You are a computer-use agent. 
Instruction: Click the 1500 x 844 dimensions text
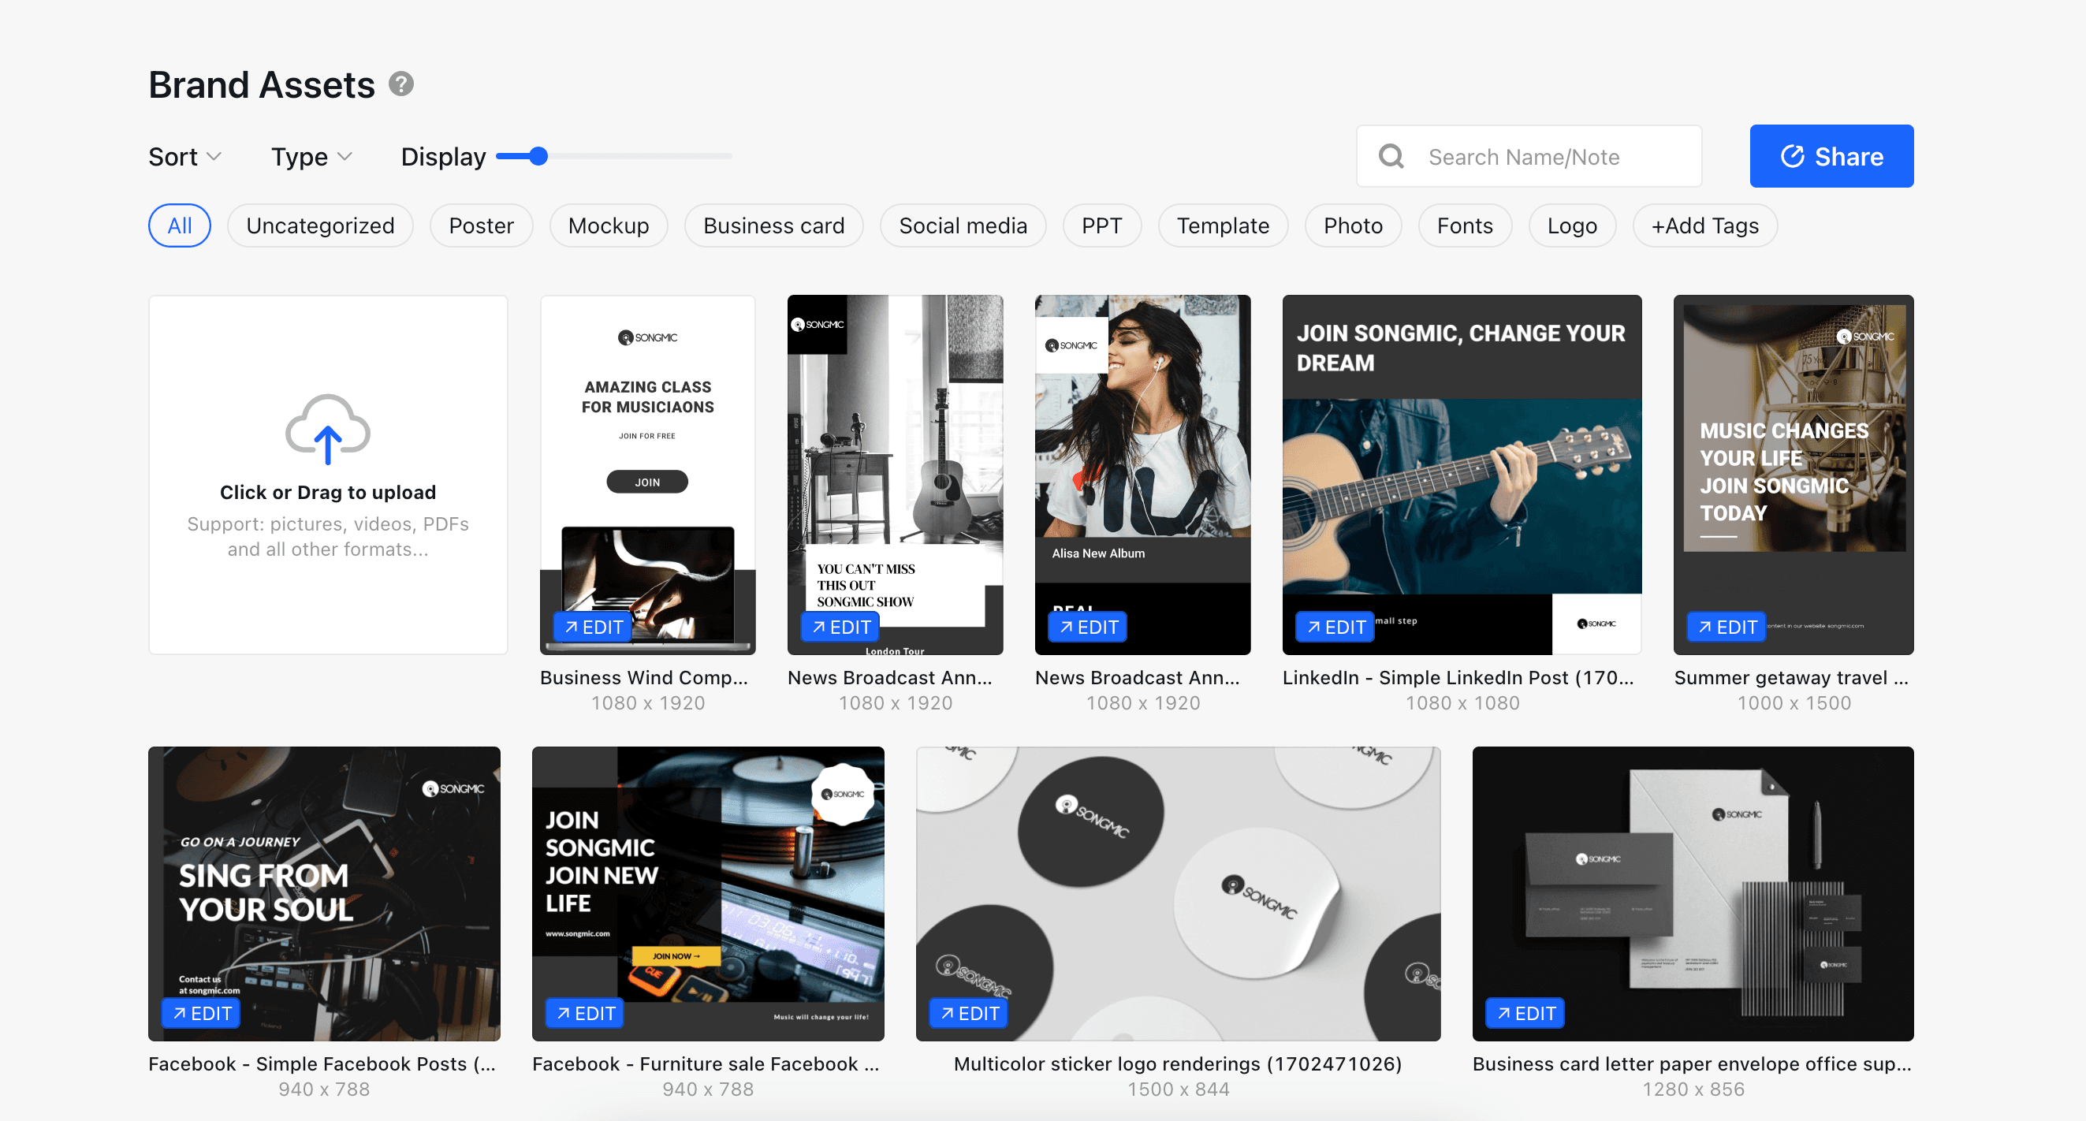coord(1179,1089)
